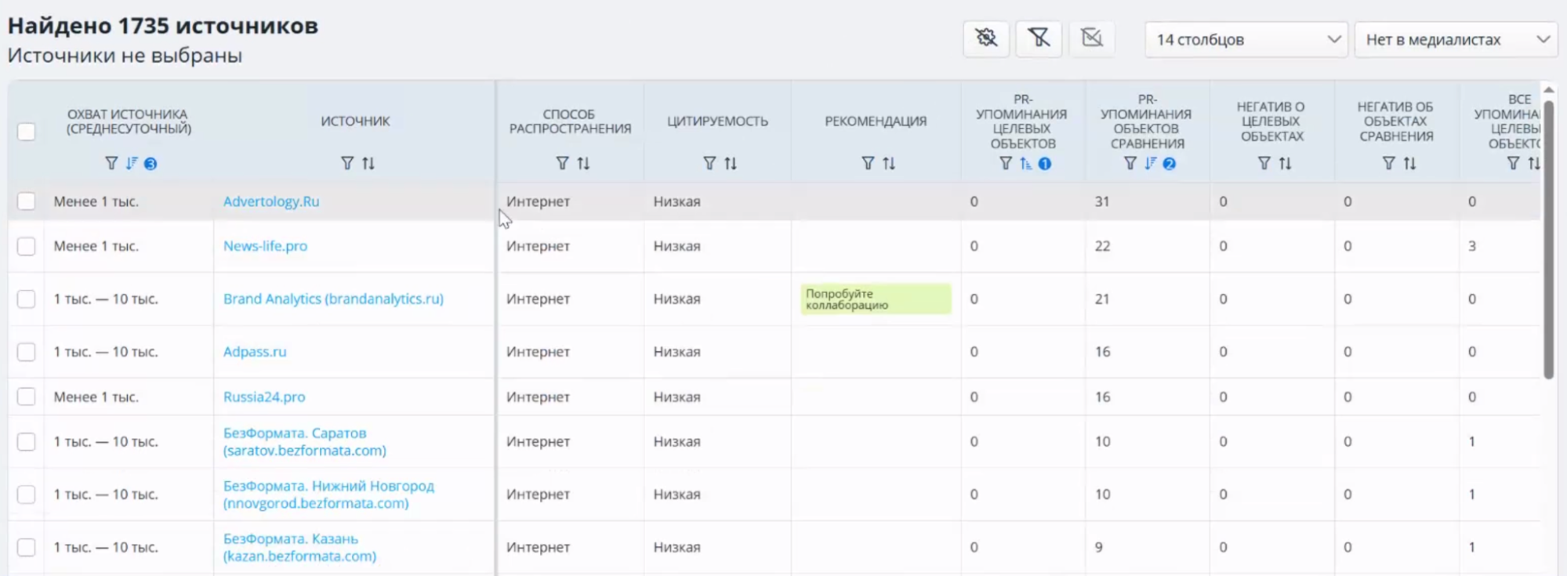Sort by Негатив об объектах сравнения column
1567x576 pixels.
[1409, 163]
